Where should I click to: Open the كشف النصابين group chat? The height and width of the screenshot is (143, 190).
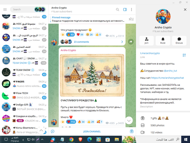(24, 49)
